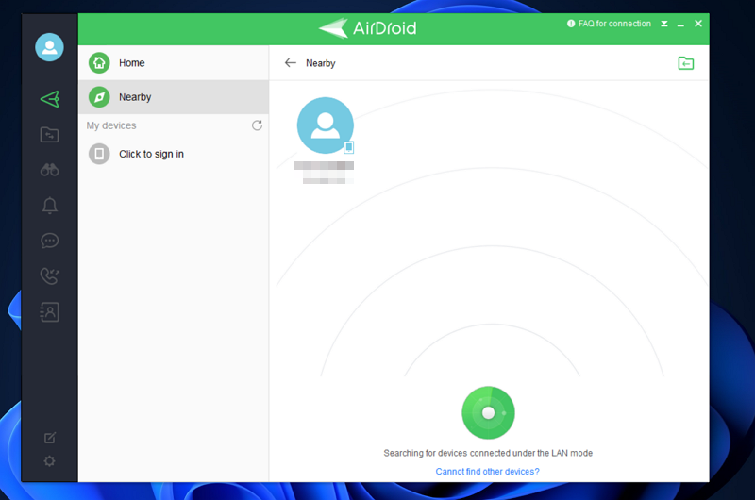Open received files folder icon
Screen dimensions: 755x500
tap(685, 63)
